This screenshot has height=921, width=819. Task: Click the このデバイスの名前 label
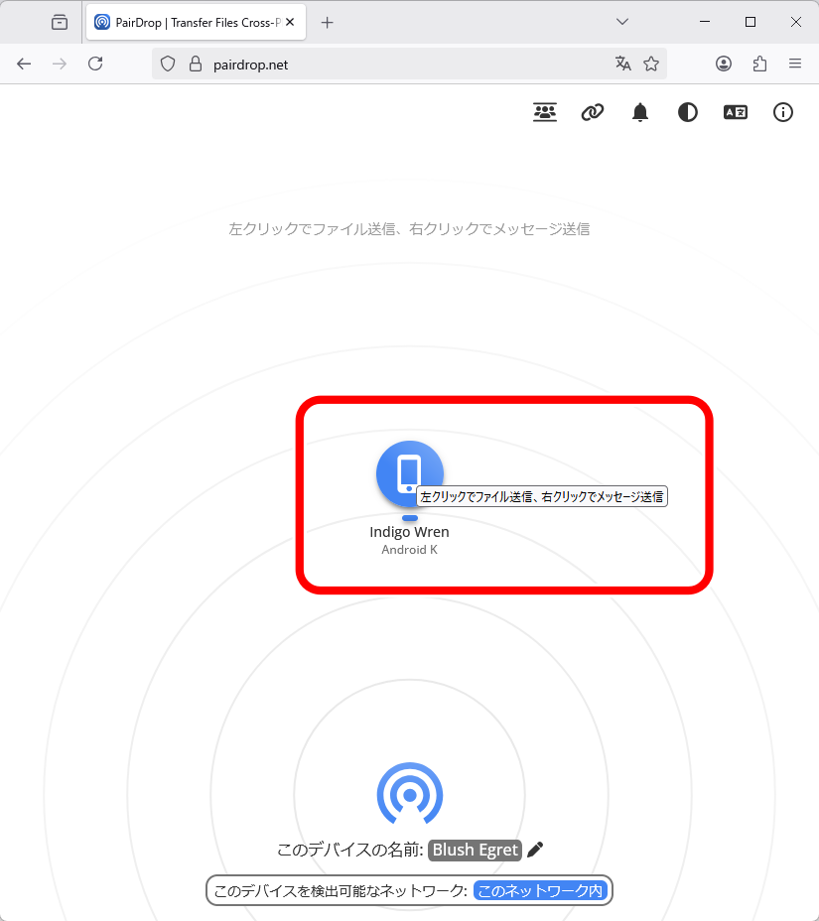coord(350,850)
